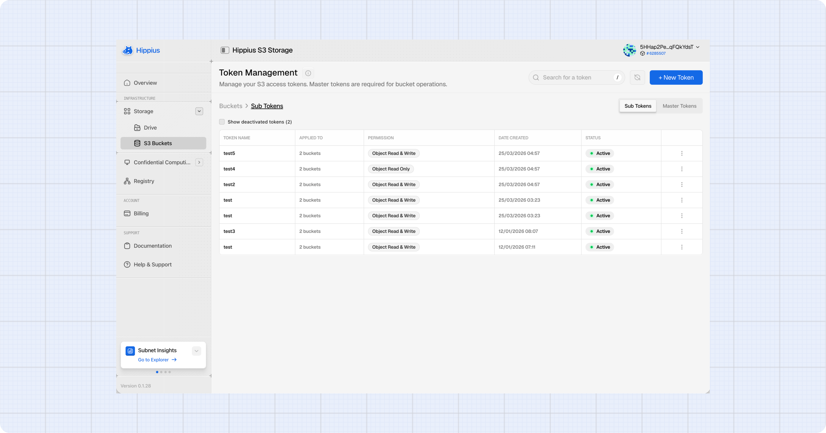Image resolution: width=826 pixels, height=433 pixels.
Task: Click the Confidential Computing monitor icon
Action: click(x=127, y=162)
